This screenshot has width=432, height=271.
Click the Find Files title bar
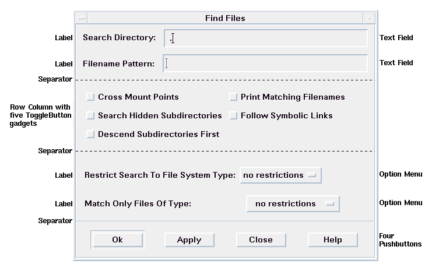point(225,18)
